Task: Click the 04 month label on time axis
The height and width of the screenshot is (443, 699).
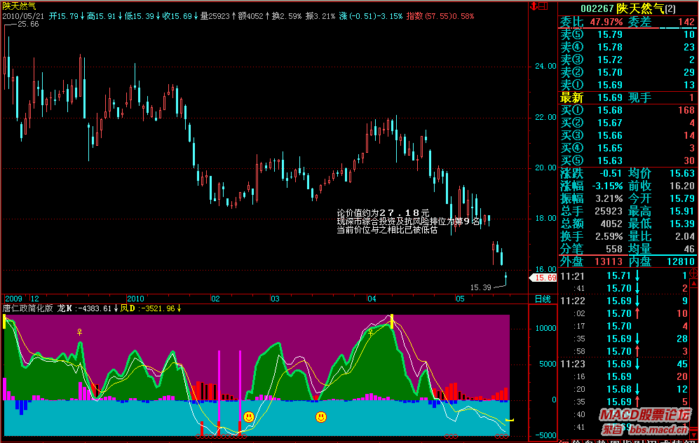Action: coord(371,299)
